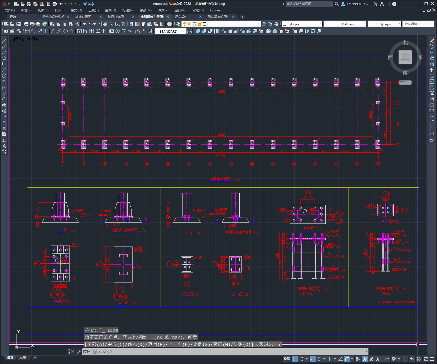The width and height of the screenshot is (437, 364).
Task: Switch to the 钢结构设计说明 drawing tab
Action: (53, 17)
